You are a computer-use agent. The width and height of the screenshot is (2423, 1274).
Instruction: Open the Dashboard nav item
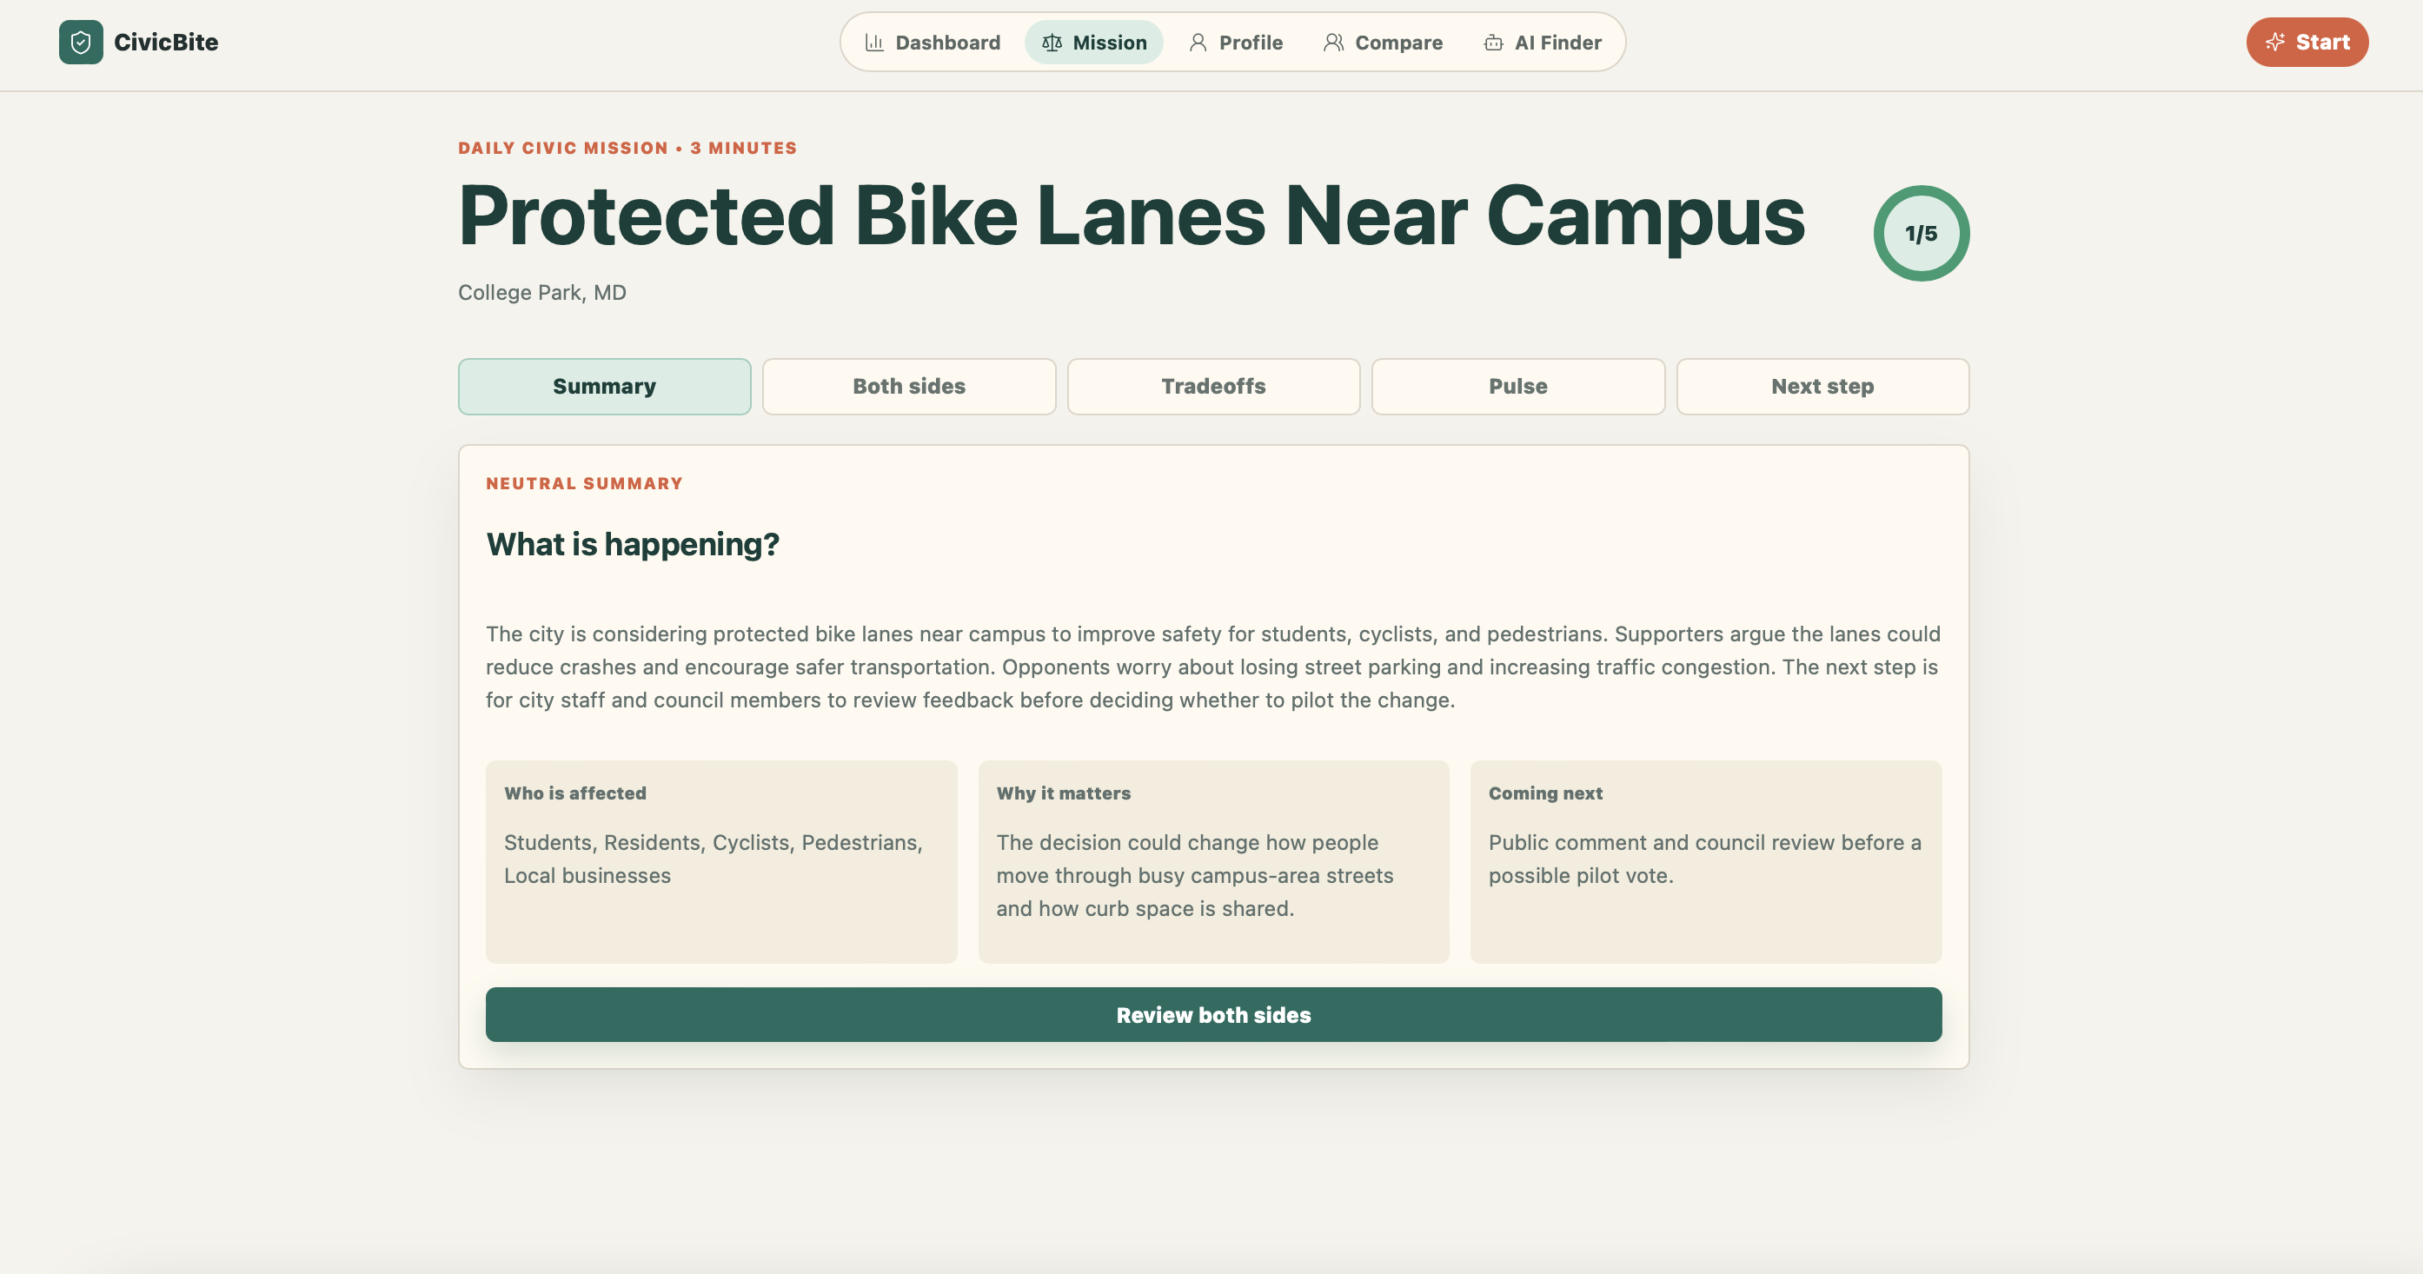click(x=933, y=43)
